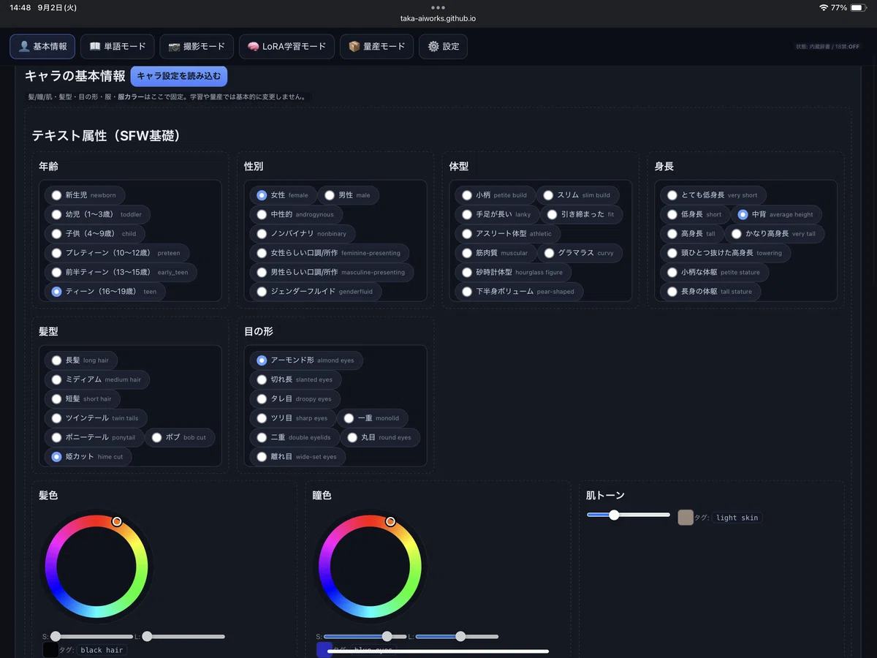Select ティーン teen age option
Image resolution: width=877 pixels, height=658 pixels.
105,291
